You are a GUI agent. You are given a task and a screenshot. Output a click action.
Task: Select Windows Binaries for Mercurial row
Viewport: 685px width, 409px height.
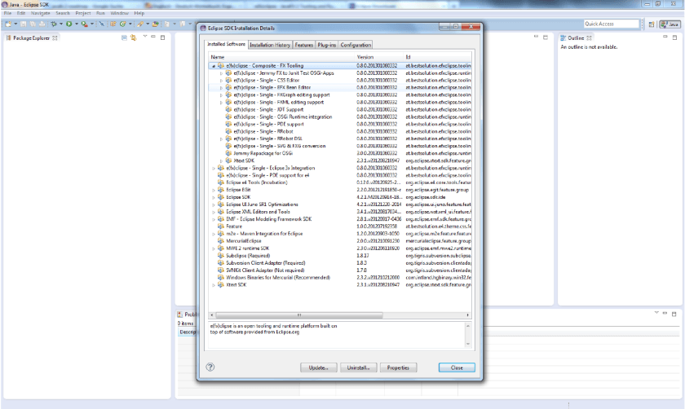coord(340,278)
